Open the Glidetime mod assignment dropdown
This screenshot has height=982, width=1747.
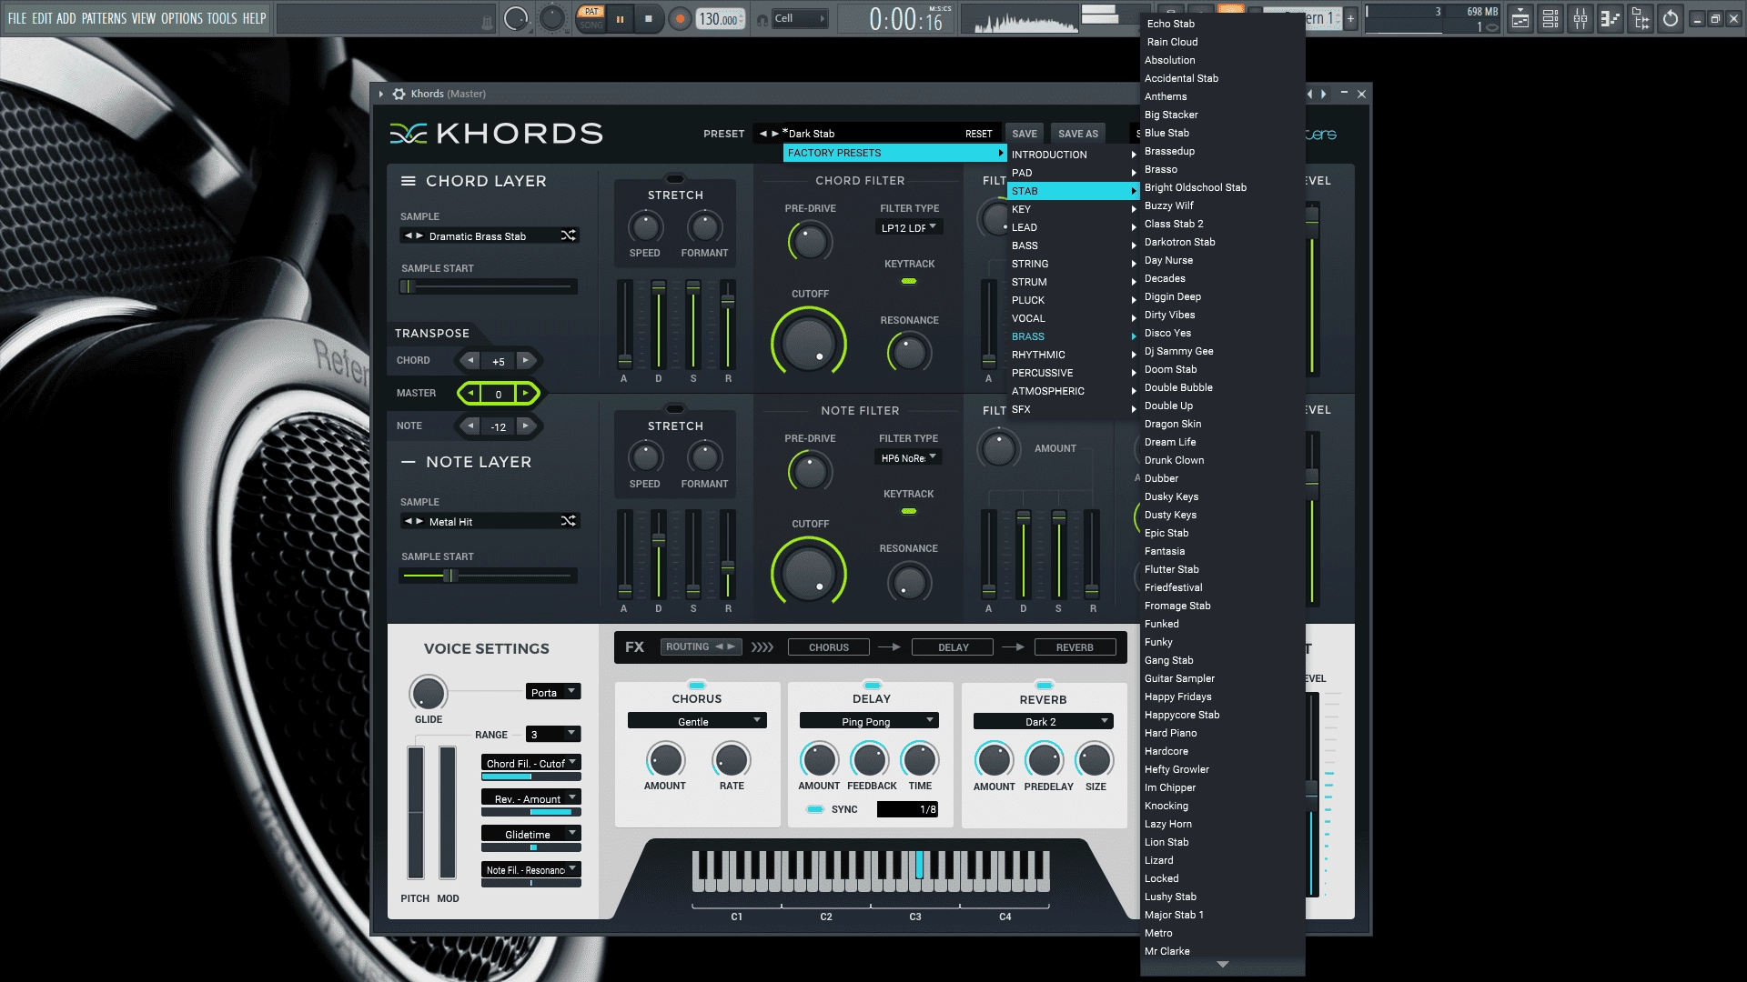pyautogui.click(x=531, y=834)
